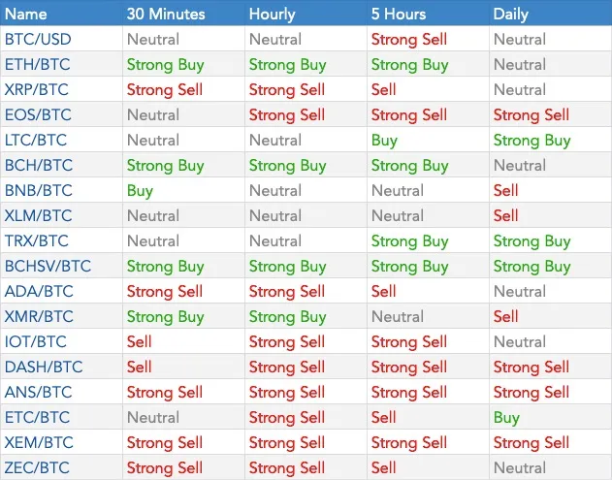Click the Name column header

tap(26, 14)
